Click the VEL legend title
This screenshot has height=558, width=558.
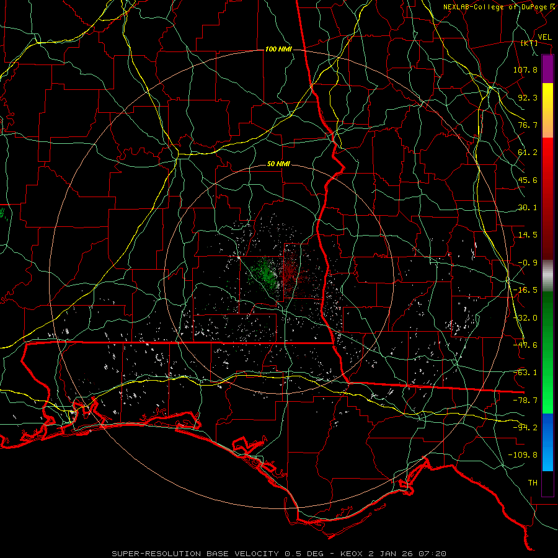point(544,37)
